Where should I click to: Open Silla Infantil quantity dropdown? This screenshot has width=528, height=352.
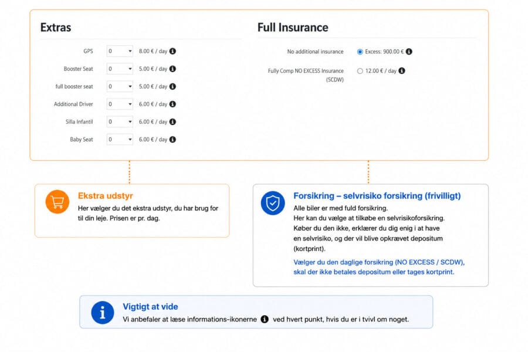[x=120, y=121]
